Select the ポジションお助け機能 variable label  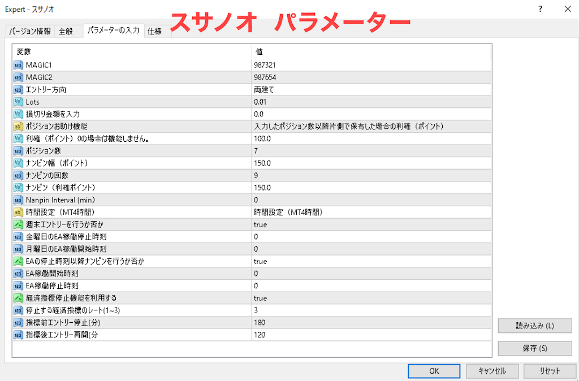57,126
